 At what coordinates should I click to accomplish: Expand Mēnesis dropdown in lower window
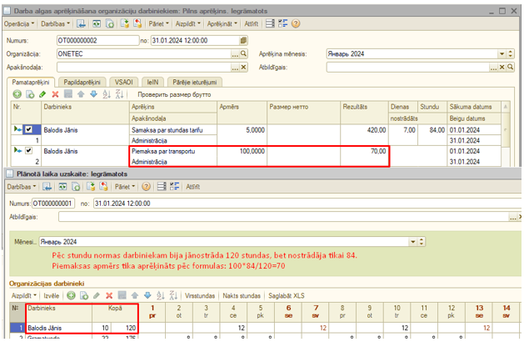[x=412, y=243]
